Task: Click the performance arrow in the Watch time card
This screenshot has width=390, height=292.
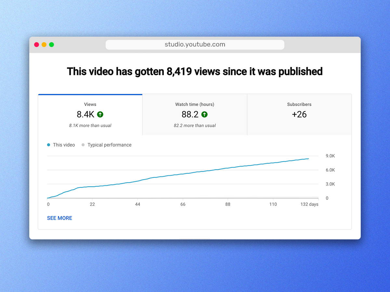Action: [204, 114]
